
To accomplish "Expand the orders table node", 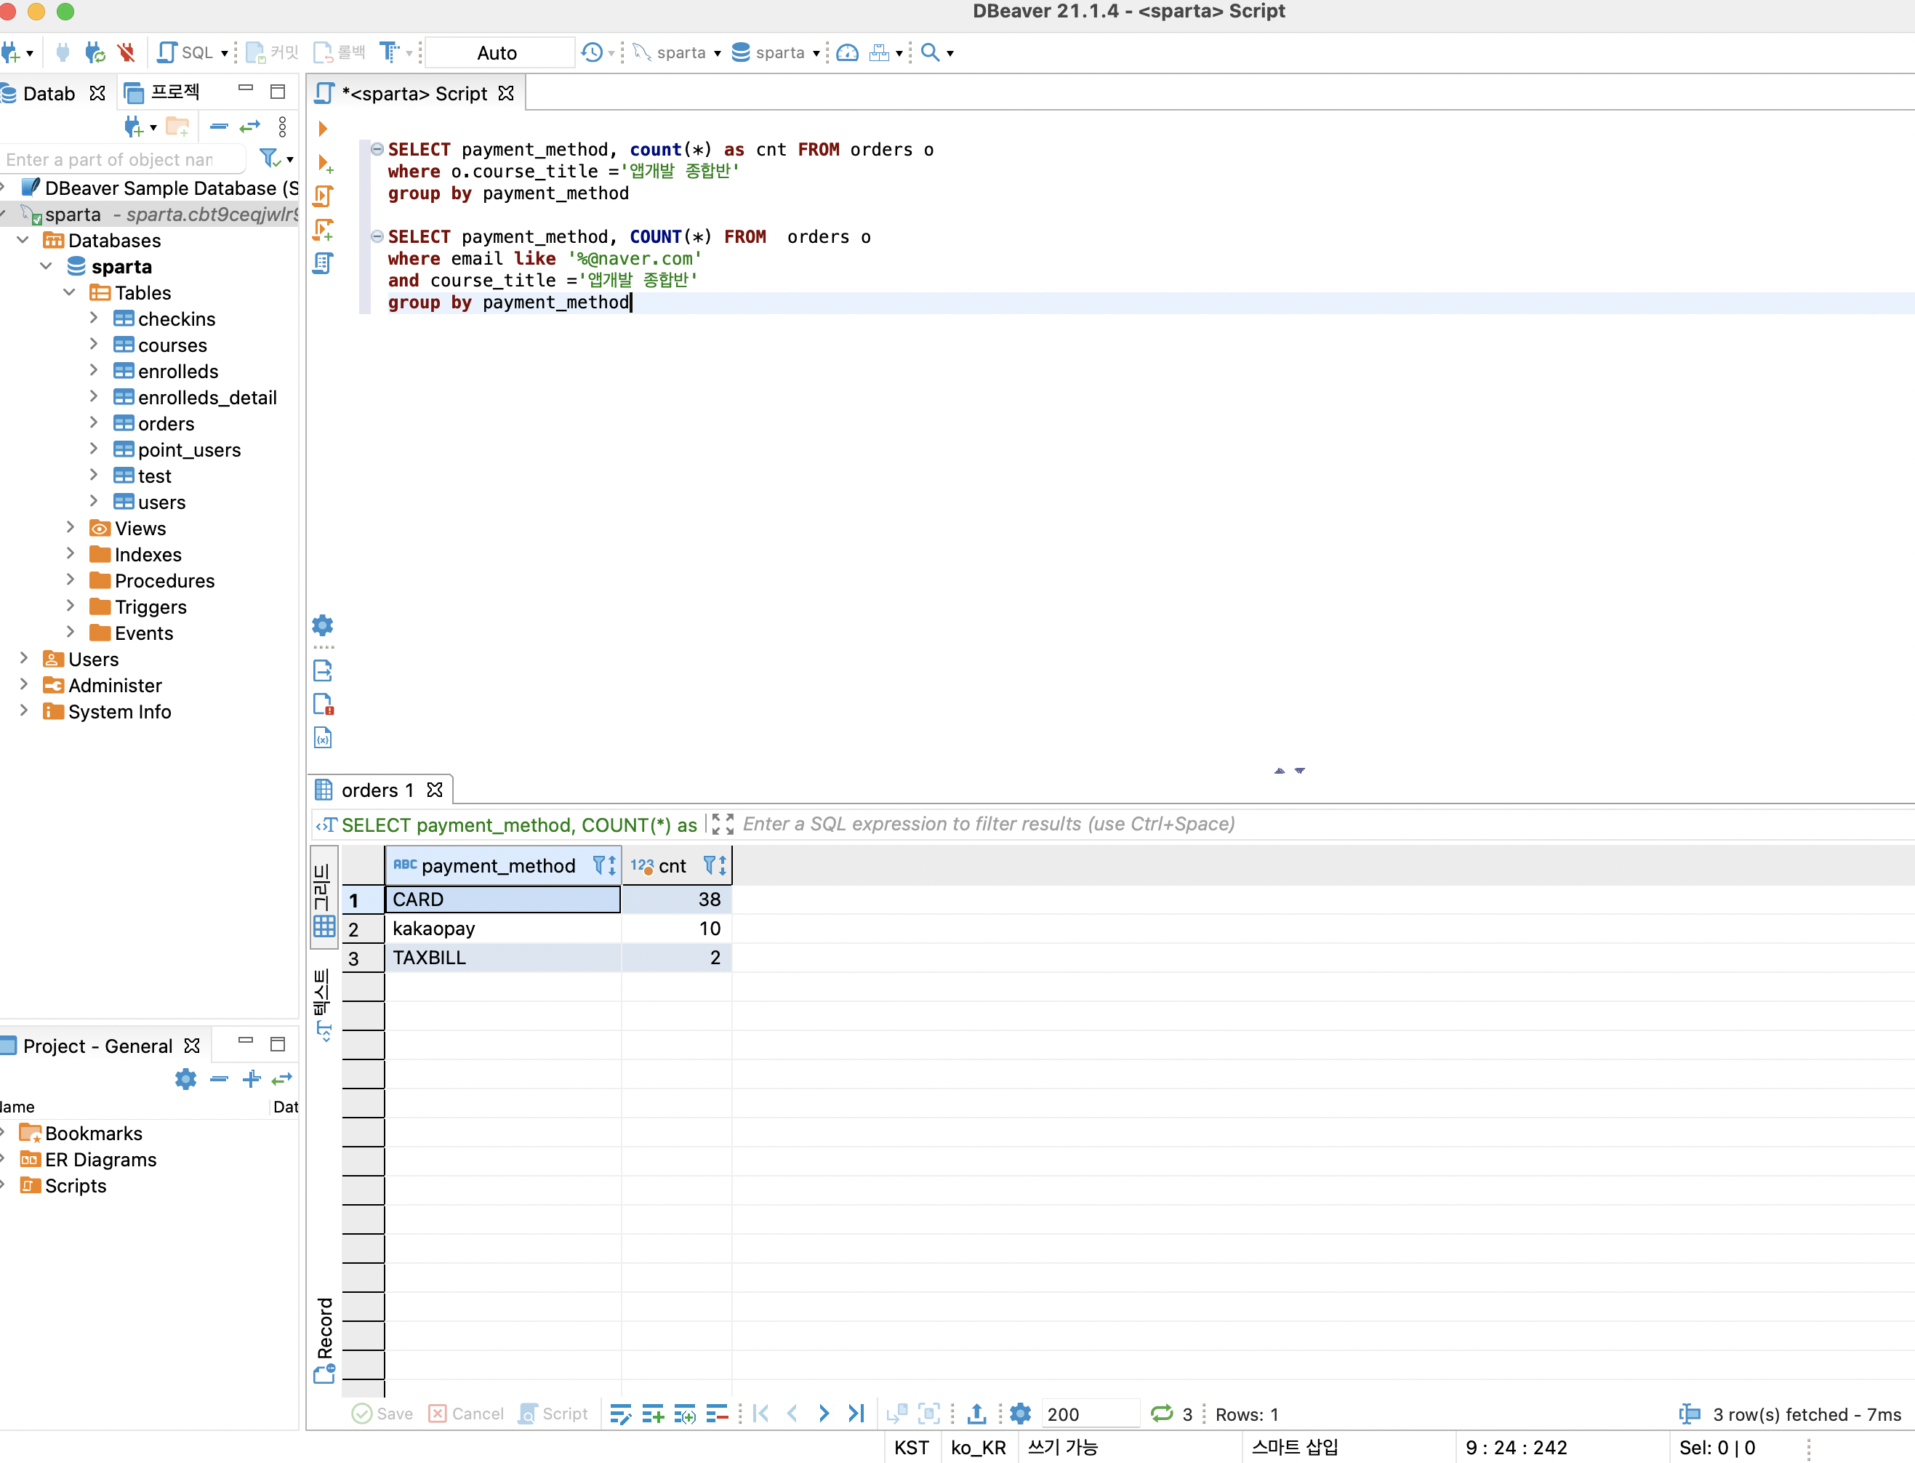I will (x=94, y=423).
